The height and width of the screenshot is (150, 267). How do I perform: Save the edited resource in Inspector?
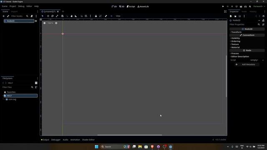pyautogui.click(x=239, y=16)
